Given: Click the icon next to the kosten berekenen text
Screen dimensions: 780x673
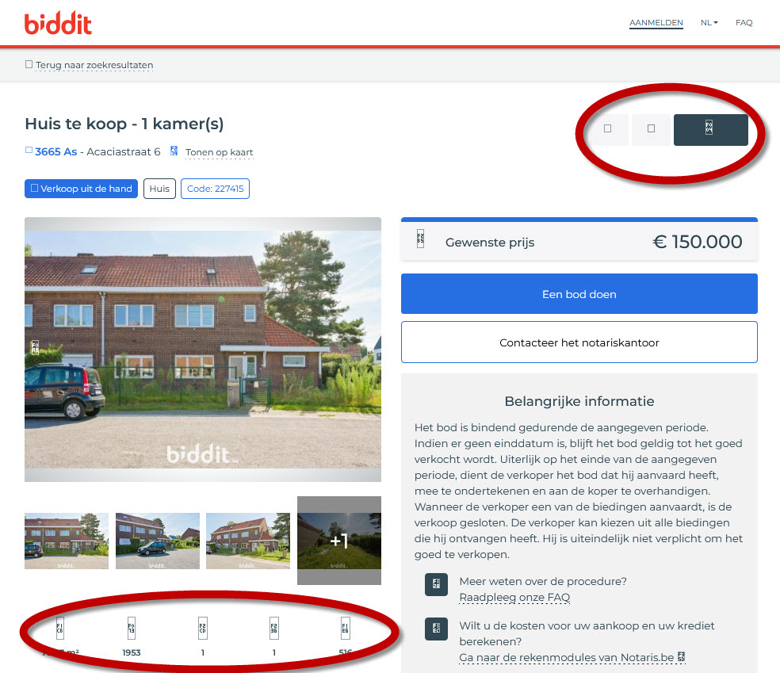Looking at the screenshot, I should coord(436,629).
